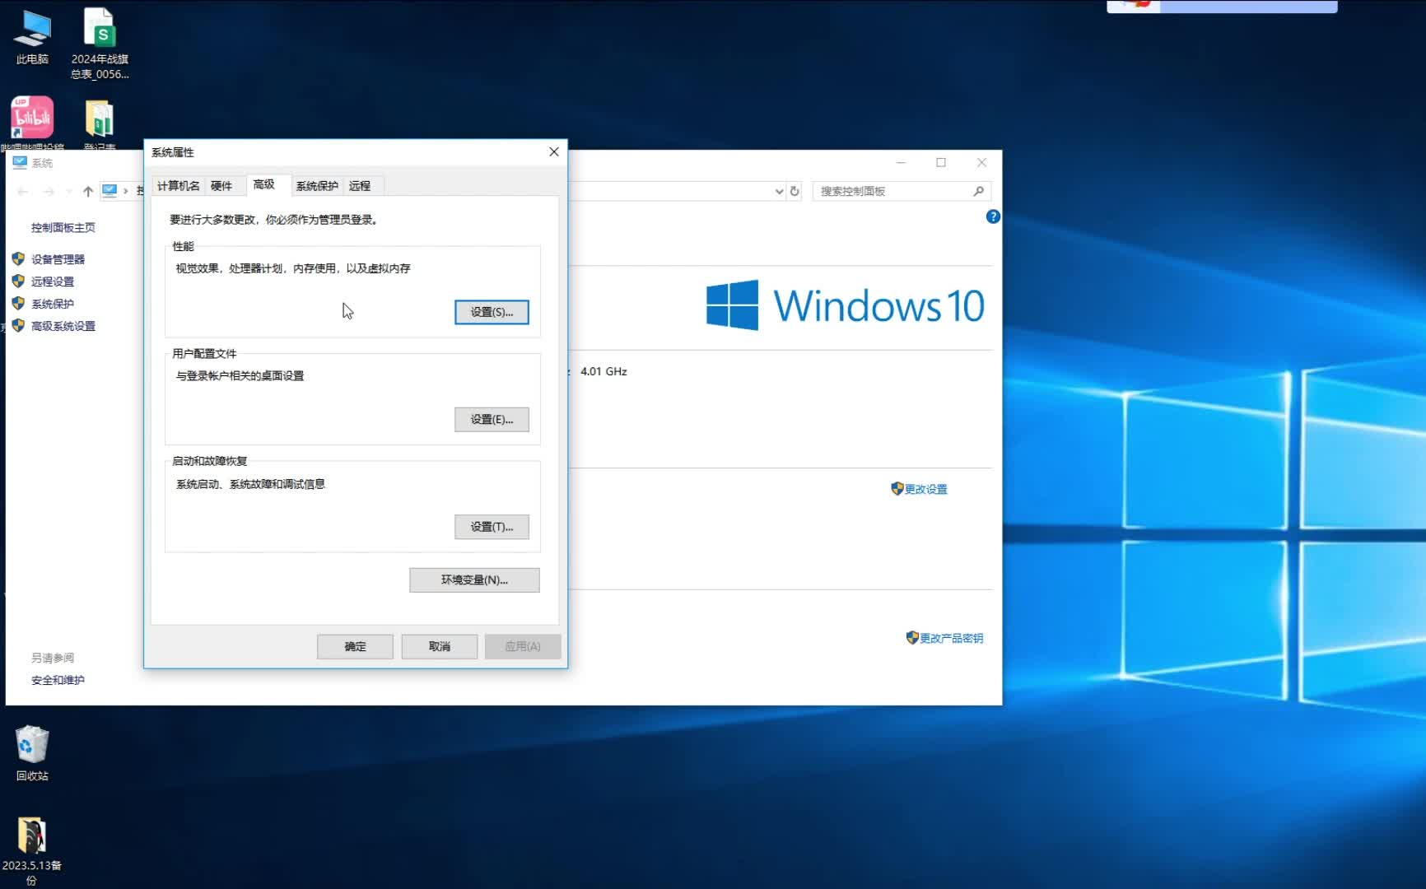Switch to the 硬件 tab
The image size is (1426, 889).
coord(221,186)
